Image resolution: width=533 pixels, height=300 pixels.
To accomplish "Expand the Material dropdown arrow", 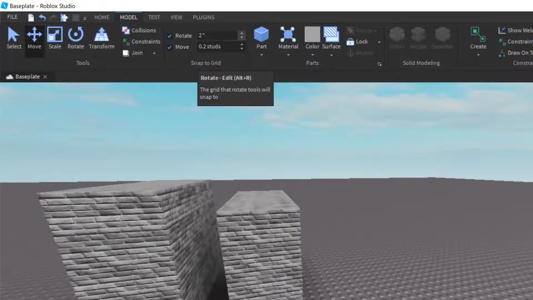I will click(x=288, y=55).
